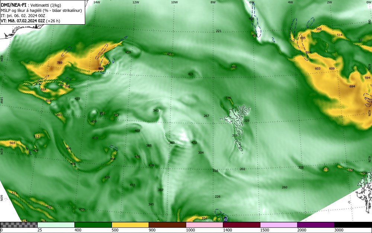Screen dimensions: 372x233
Task: Click the '603' value on the map
Action: [318, 68]
